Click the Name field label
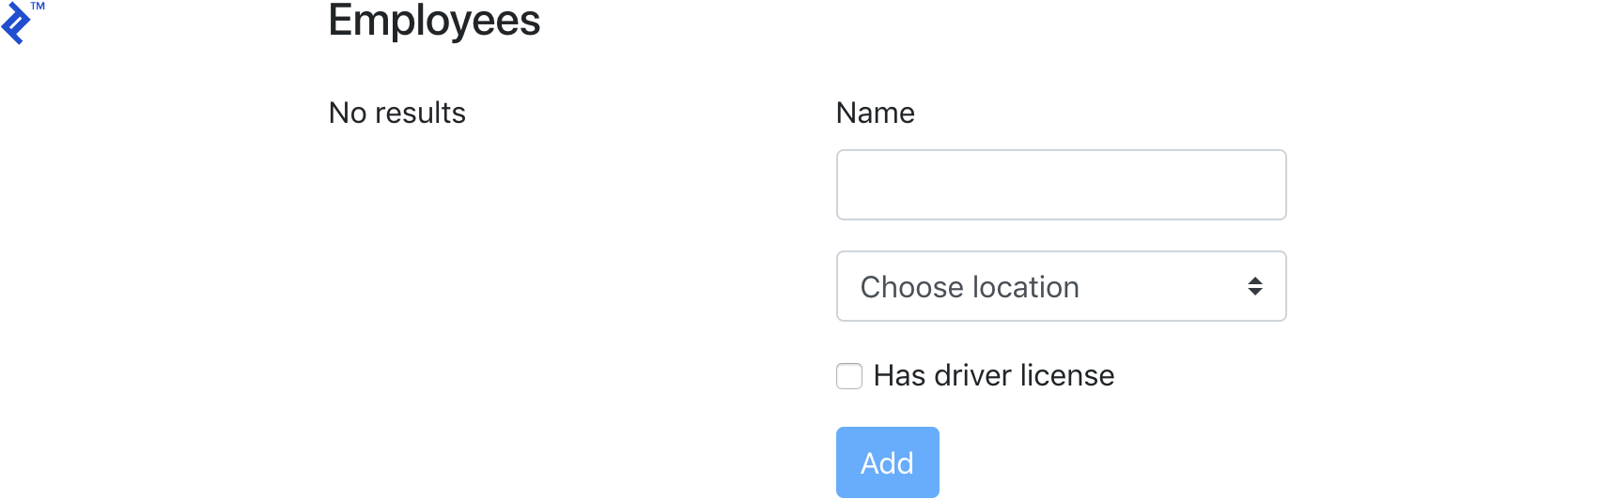 [x=875, y=113]
